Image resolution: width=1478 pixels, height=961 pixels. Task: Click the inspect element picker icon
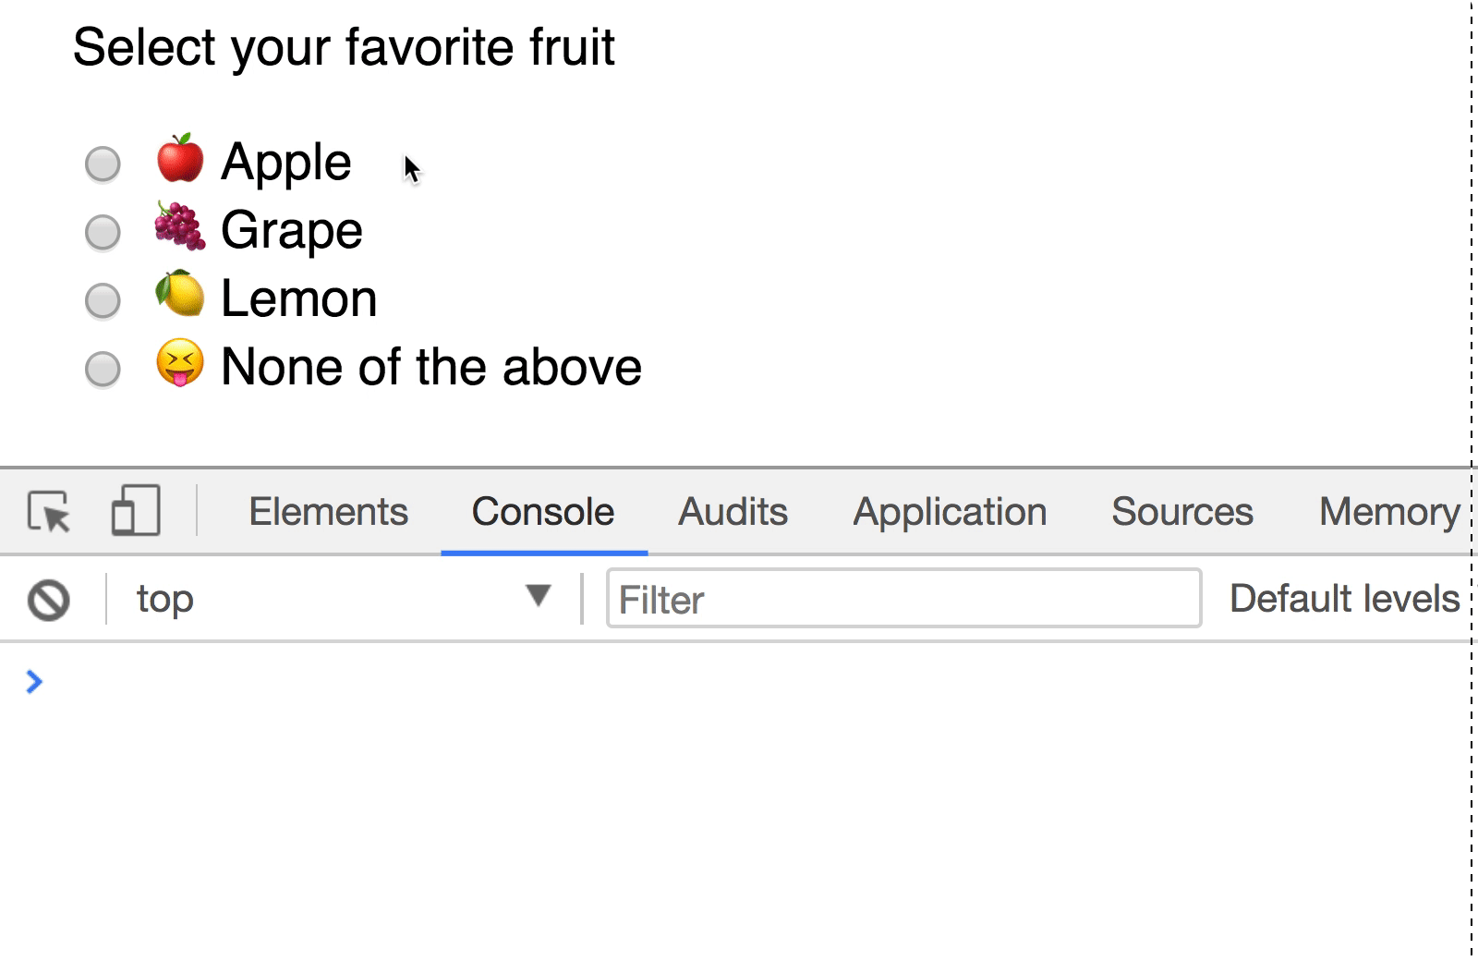[x=49, y=512]
